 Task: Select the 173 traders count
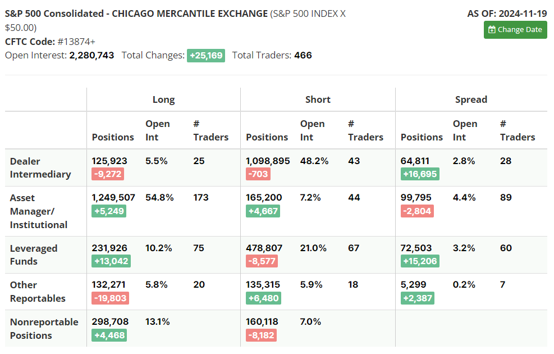pos(201,198)
